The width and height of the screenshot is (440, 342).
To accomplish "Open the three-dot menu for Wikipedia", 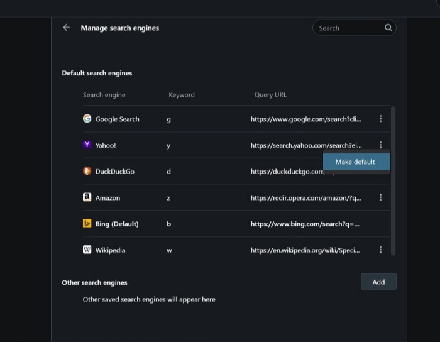I will coord(380,250).
